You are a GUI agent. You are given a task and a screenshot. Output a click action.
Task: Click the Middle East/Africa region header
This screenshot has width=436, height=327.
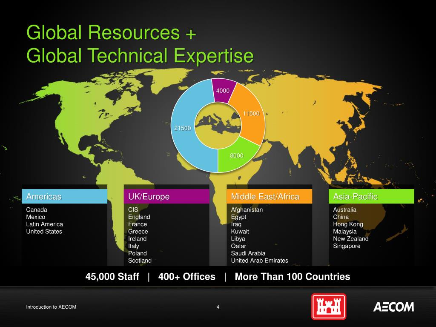tap(270, 196)
